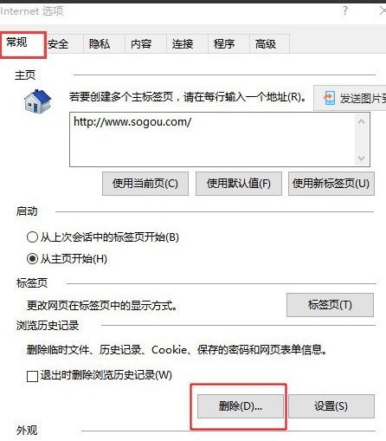386x441 pixels.
Task: Open the 标签页(T) settings button
Action: tap(330, 305)
